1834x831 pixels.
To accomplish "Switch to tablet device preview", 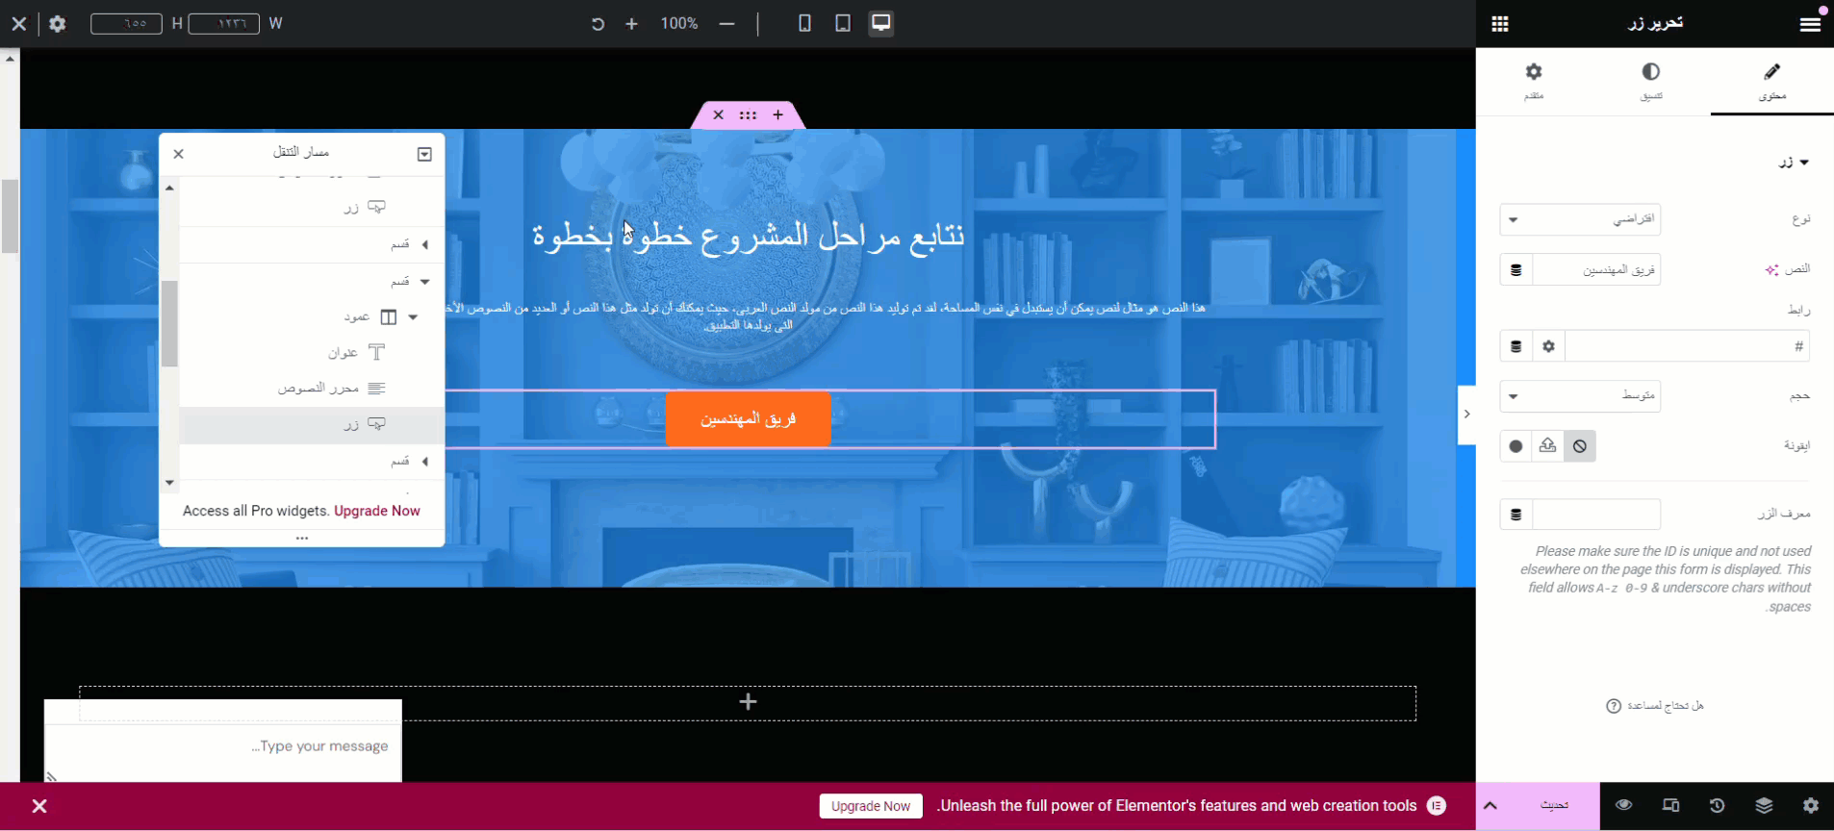I will point(843,23).
